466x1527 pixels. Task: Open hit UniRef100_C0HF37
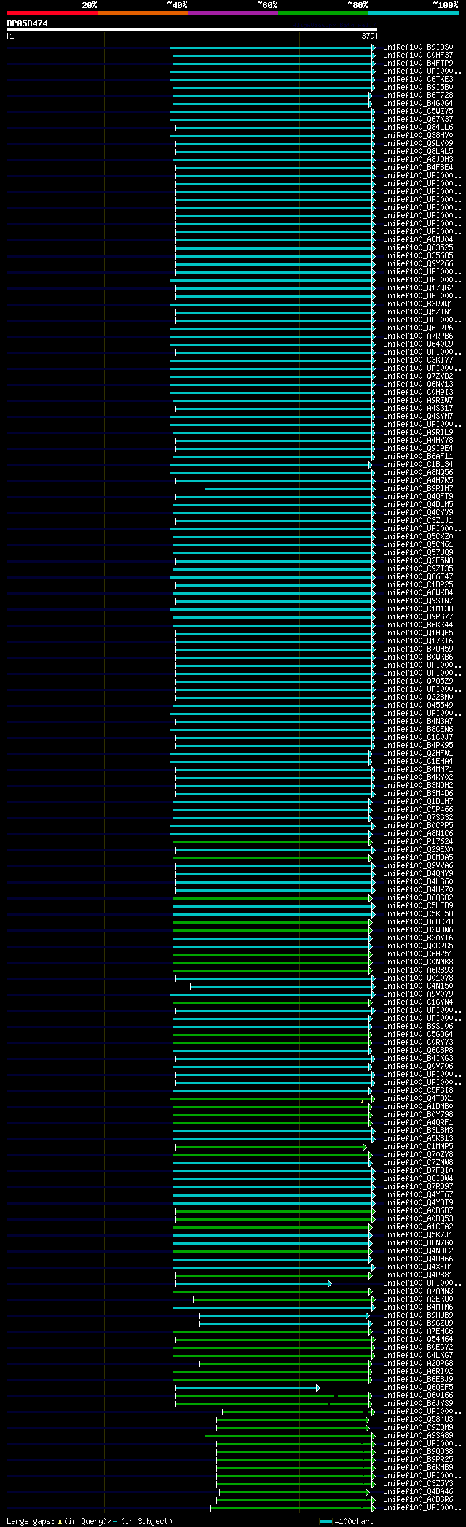tap(418, 55)
